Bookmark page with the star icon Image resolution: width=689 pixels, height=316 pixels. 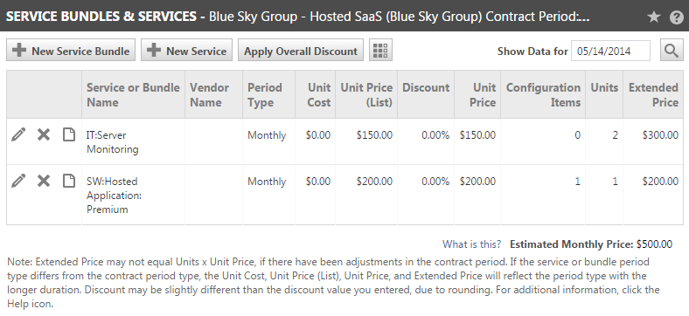click(x=654, y=17)
